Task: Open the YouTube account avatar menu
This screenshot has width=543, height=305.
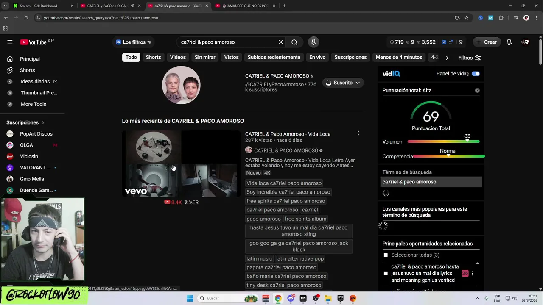Action: coord(526,42)
